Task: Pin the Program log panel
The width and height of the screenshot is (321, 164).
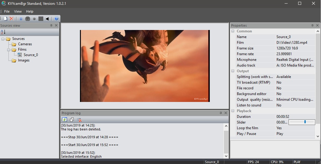Action: [221, 113]
